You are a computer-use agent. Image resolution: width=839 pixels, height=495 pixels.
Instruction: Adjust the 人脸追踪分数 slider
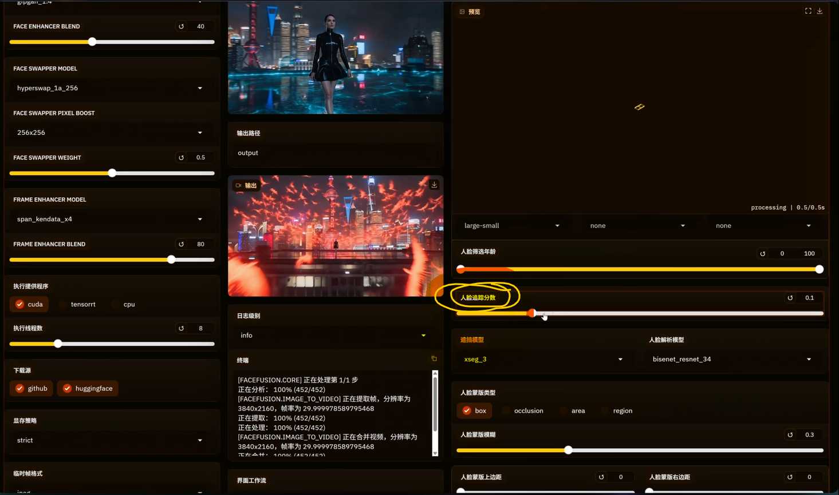point(640,313)
